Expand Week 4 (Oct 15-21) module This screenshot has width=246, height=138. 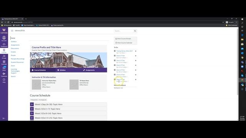32,118
